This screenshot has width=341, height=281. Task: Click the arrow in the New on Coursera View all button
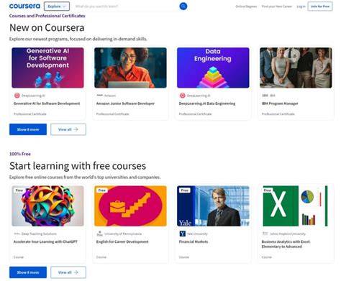click(x=76, y=129)
